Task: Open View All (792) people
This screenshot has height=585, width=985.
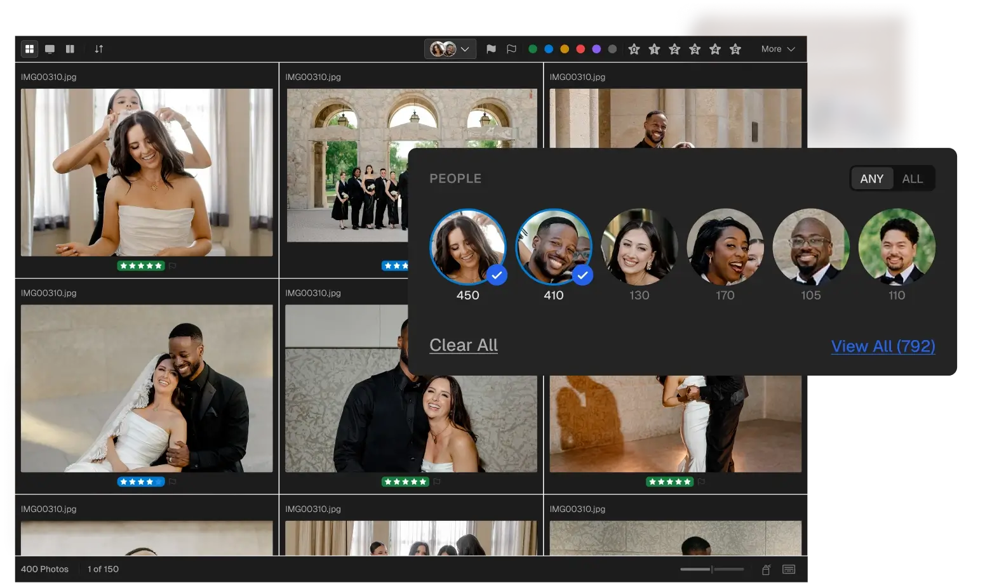Action: point(883,346)
